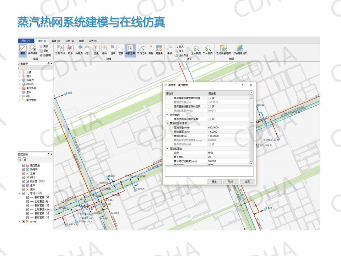Expand the group1 layer group
Viewport: 341px width, 256px height.
[x=20, y=222]
